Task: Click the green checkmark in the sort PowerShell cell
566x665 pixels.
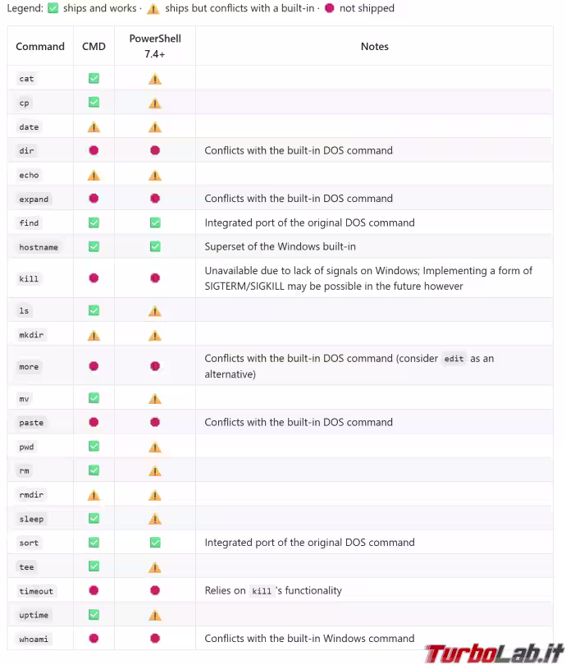Action: click(x=155, y=543)
